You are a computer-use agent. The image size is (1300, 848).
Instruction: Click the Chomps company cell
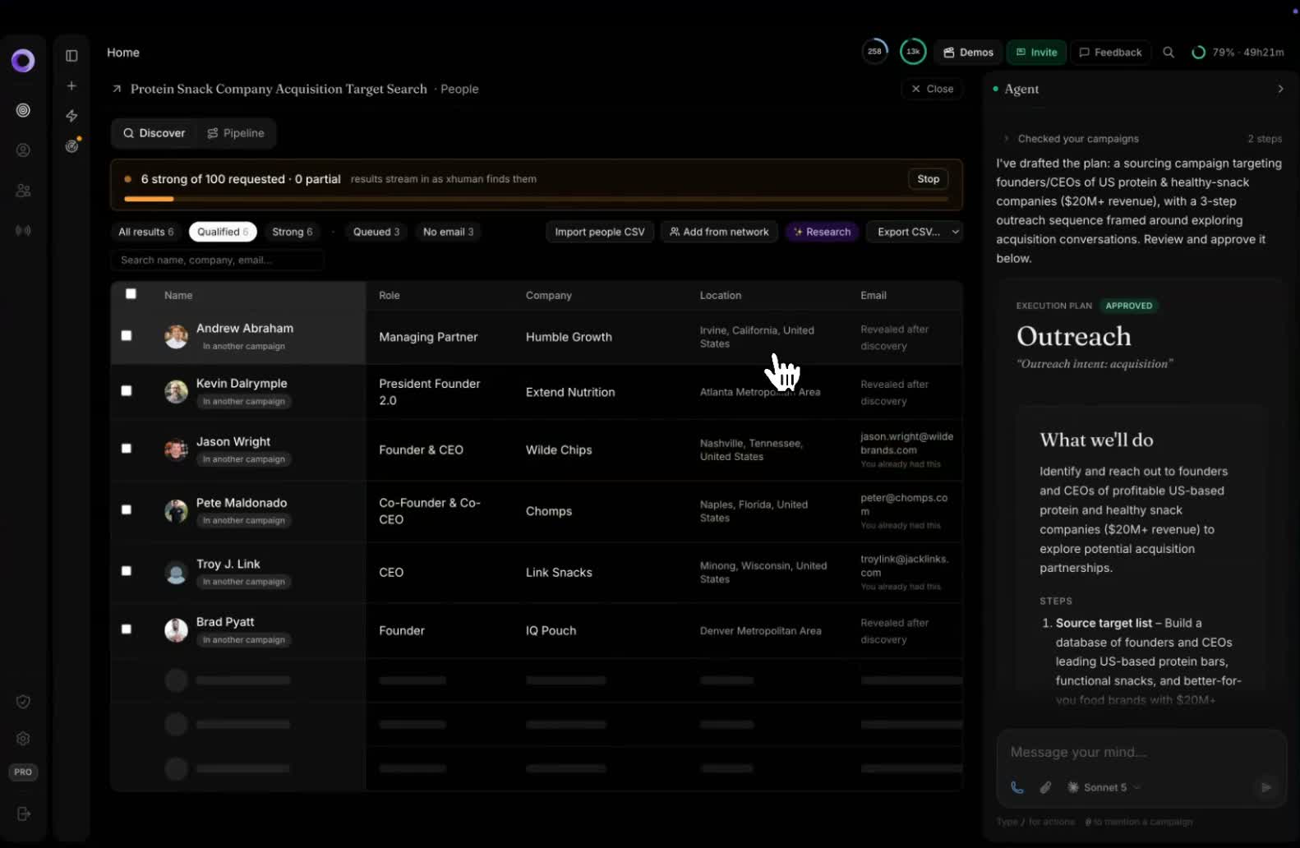click(x=549, y=511)
